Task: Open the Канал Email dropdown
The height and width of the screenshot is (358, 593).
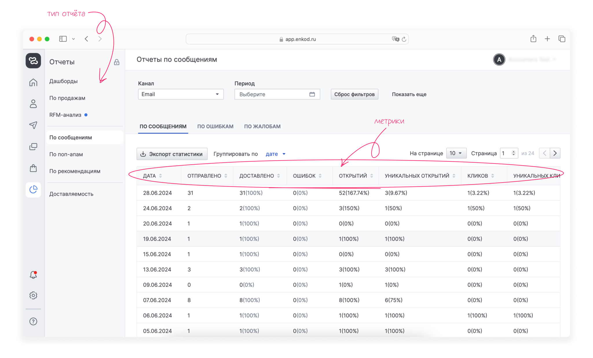Action: (x=181, y=94)
